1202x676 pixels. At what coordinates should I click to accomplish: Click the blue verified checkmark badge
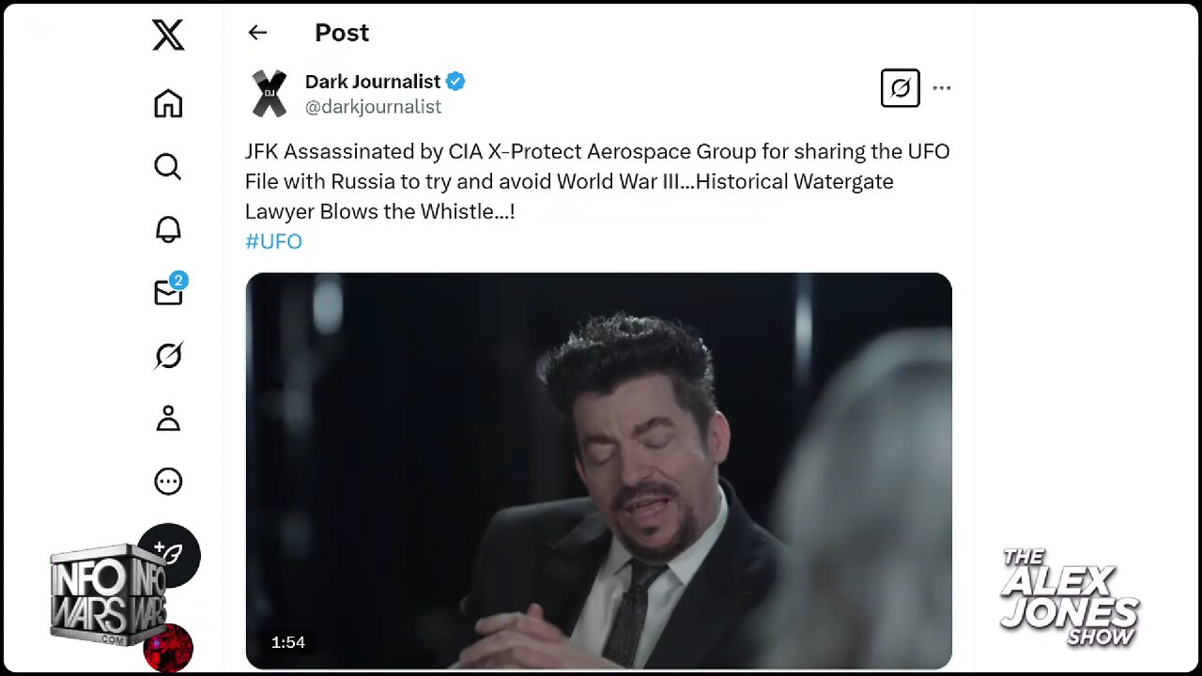(x=455, y=82)
